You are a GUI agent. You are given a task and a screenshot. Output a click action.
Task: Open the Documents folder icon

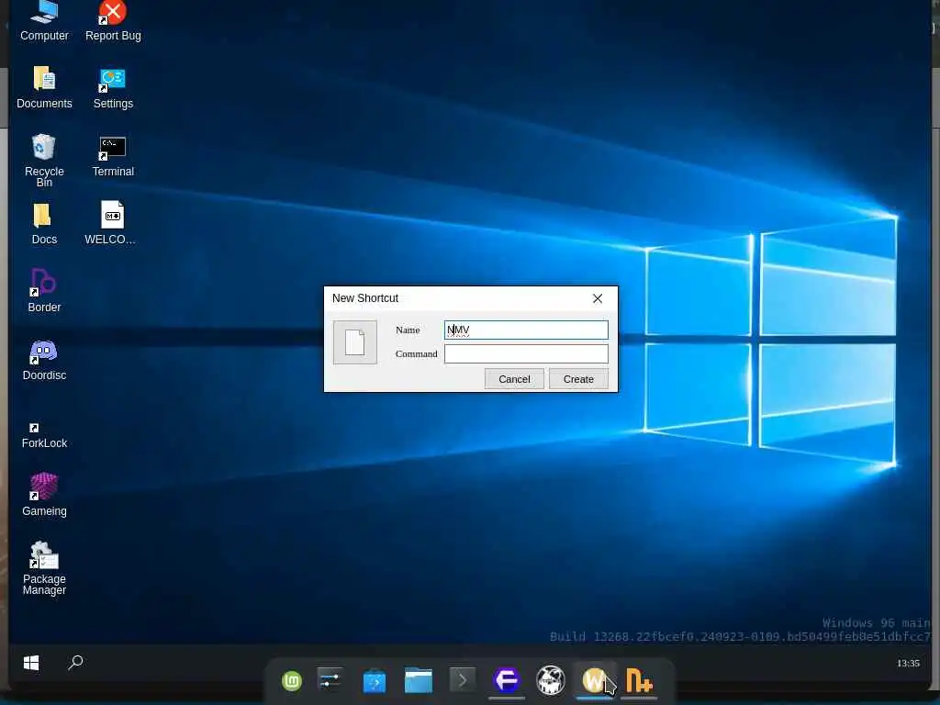tap(44, 87)
